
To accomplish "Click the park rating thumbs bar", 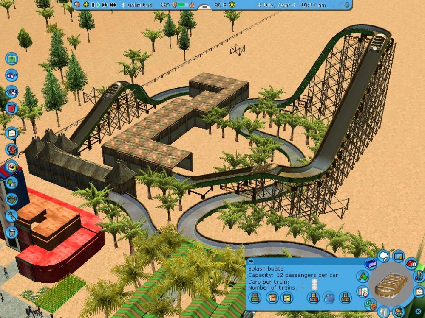I will coord(183,5).
